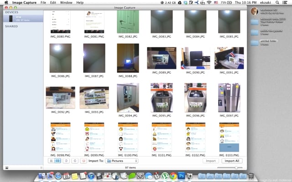Select screenshot thumbnail IMG_0102.PNG
Image resolution: width=292 pixels, height=182 pixels.
(195, 137)
